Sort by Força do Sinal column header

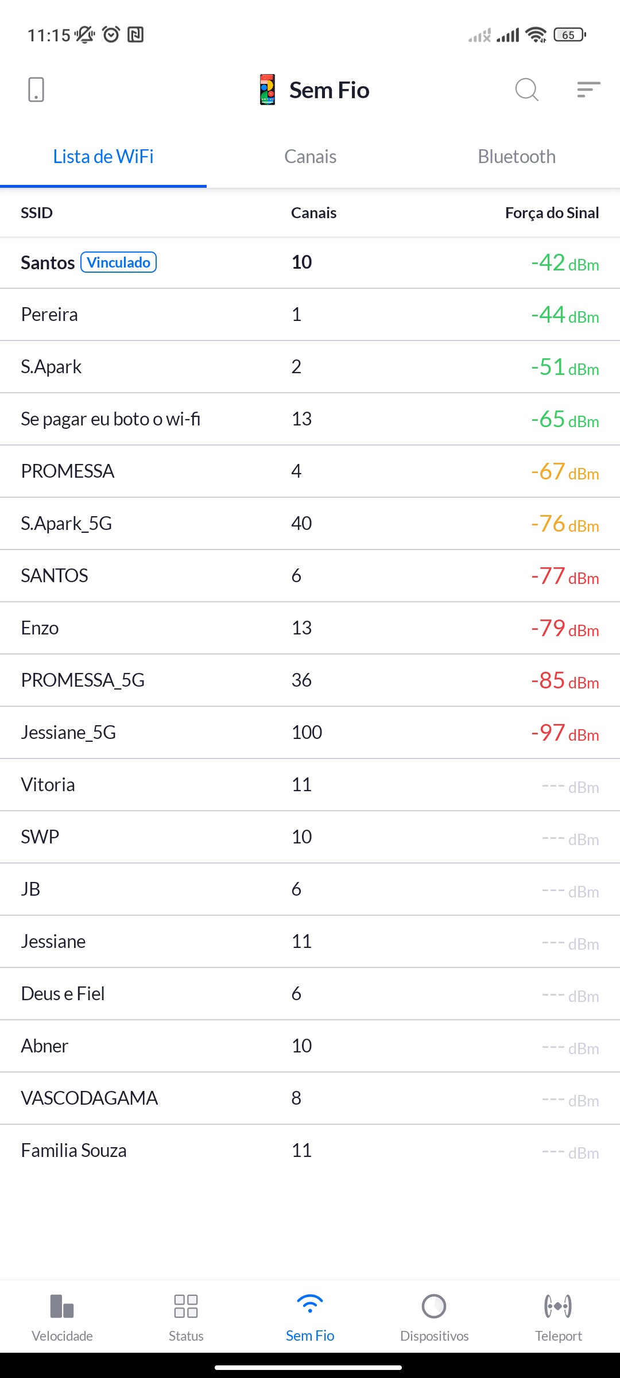pyautogui.click(x=552, y=213)
